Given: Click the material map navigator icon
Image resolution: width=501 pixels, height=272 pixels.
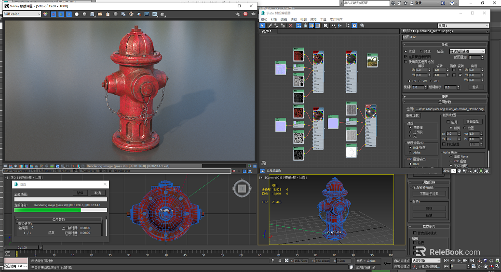Looking at the screenshot, I should pyautogui.click(x=348, y=26).
